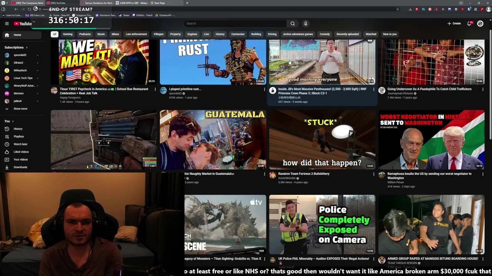Open the Worst Negotiator in History thumbnail
The width and height of the screenshot is (492, 276).
431,140
